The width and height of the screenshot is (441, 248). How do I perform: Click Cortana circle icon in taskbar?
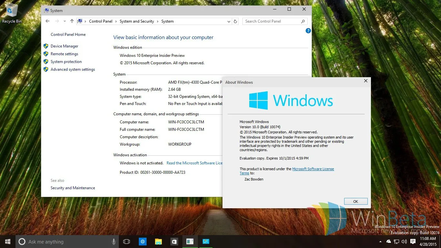point(22,242)
